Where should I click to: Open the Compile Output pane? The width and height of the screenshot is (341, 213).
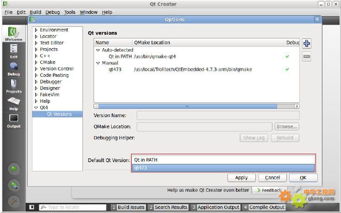264,207
